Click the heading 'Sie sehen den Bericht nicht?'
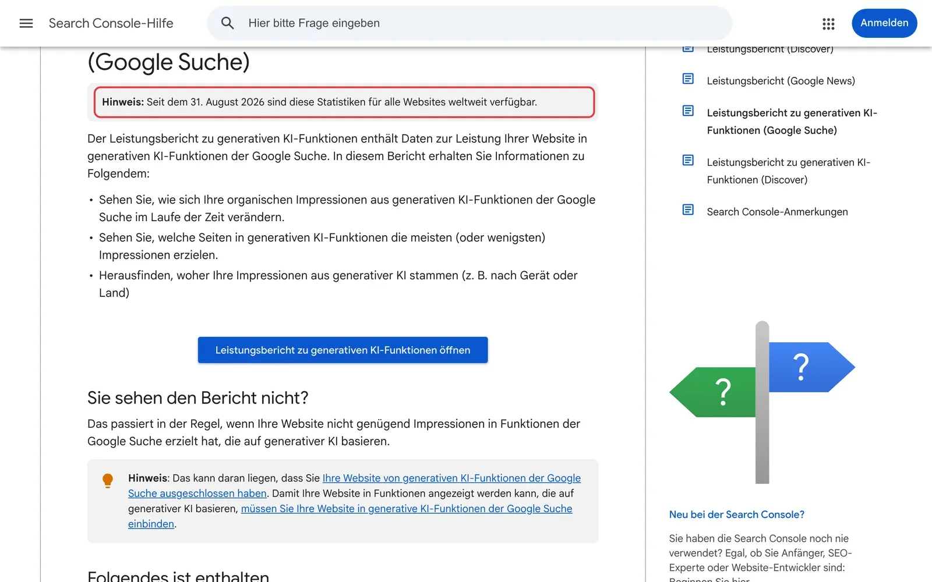This screenshot has width=932, height=582. click(x=198, y=398)
